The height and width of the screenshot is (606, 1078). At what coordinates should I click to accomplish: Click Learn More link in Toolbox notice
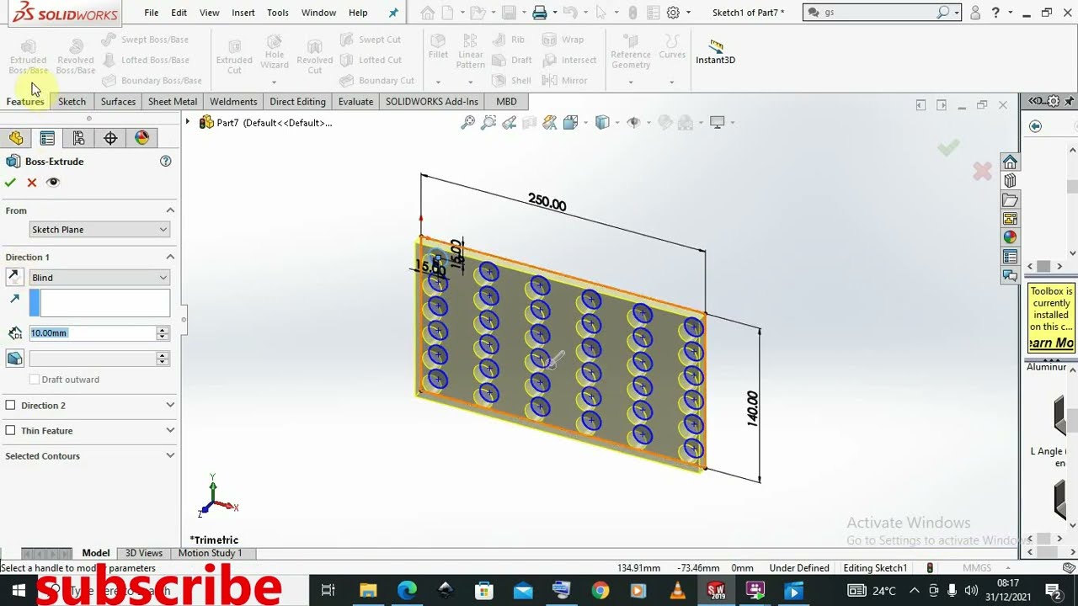click(1051, 343)
